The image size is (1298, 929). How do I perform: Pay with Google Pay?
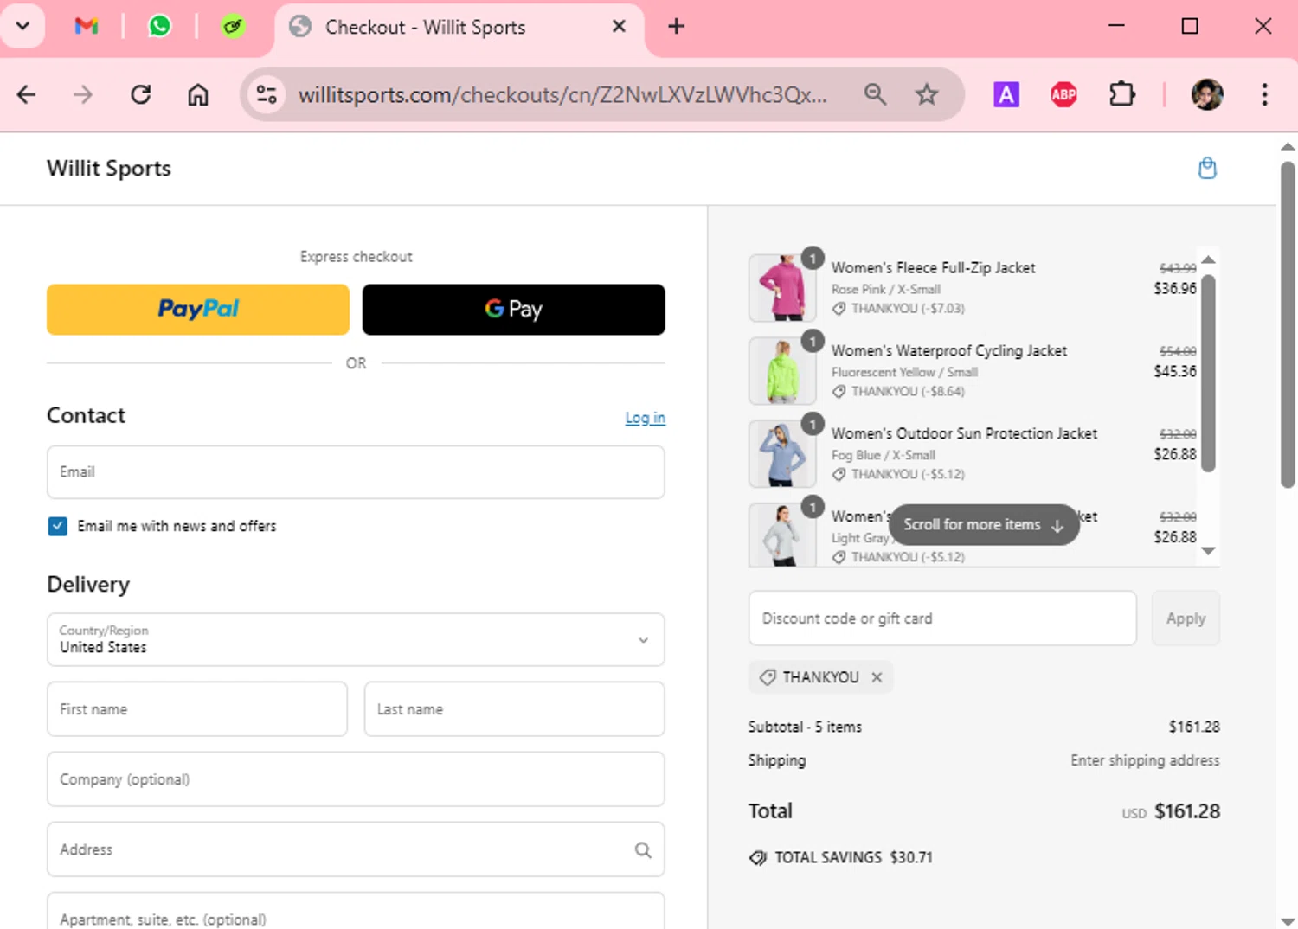coord(514,310)
